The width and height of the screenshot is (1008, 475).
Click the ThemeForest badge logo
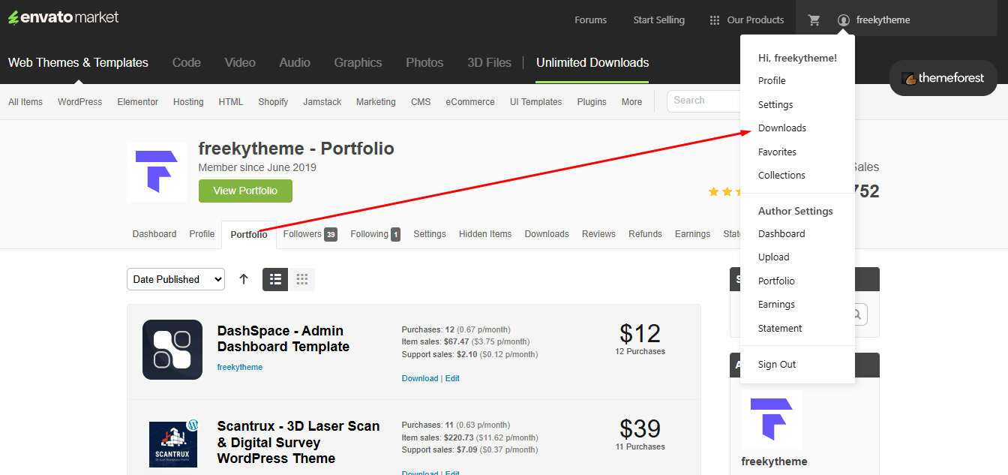click(x=943, y=78)
